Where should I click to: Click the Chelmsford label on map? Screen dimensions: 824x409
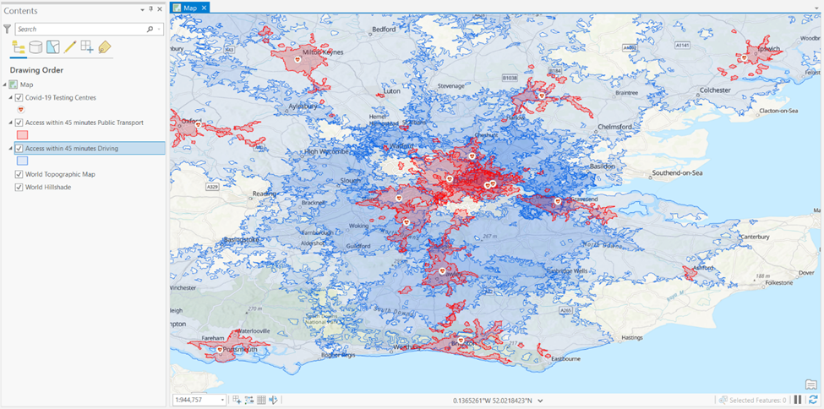click(x=616, y=128)
